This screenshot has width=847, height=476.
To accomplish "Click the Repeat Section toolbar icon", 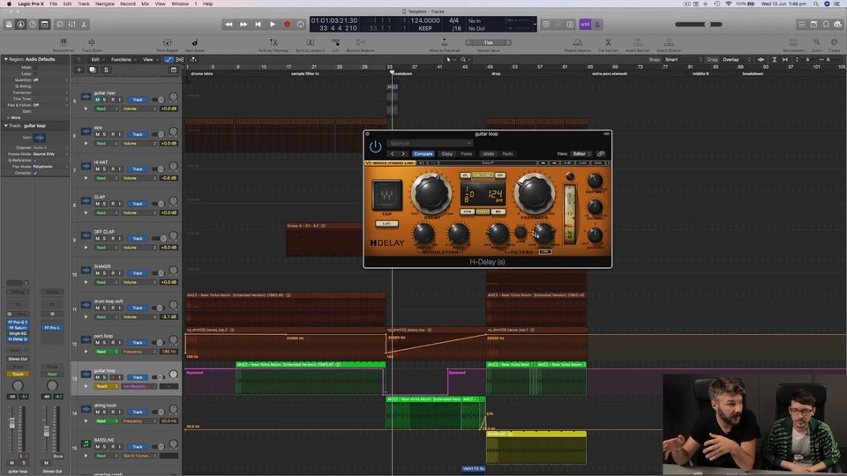I will (x=577, y=42).
